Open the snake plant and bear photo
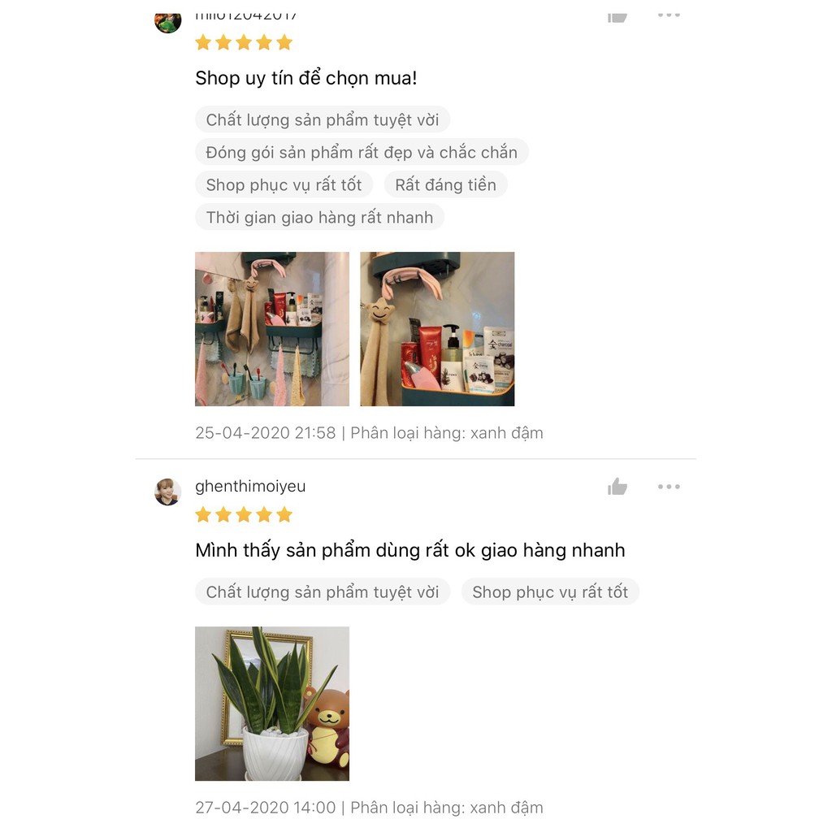Screen dimensions: 832x832 tap(272, 704)
